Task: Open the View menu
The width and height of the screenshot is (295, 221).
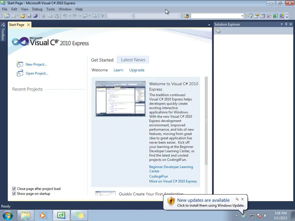Action: pyautogui.click(x=25, y=9)
